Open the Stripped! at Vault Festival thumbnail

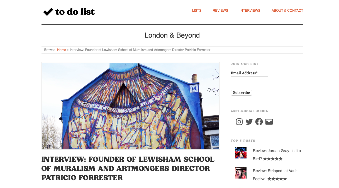(x=241, y=173)
